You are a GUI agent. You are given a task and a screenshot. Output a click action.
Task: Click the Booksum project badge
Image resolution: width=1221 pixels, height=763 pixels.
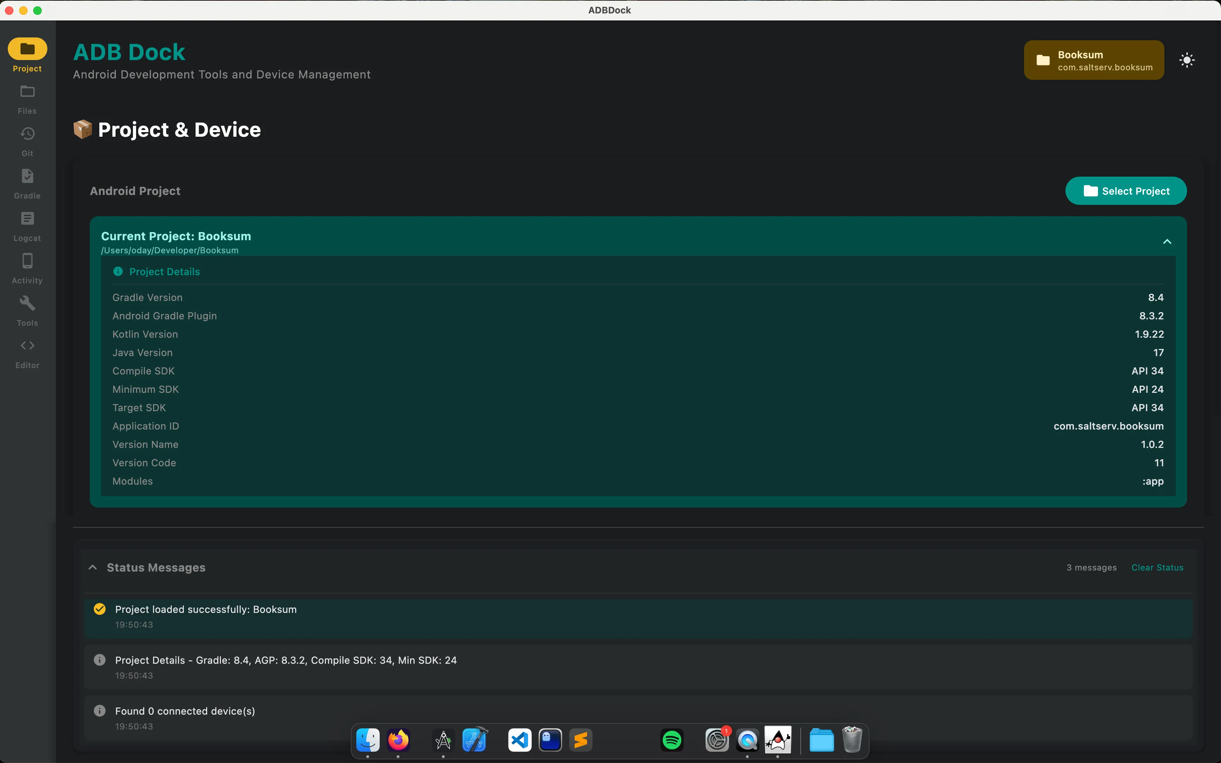[x=1094, y=60]
